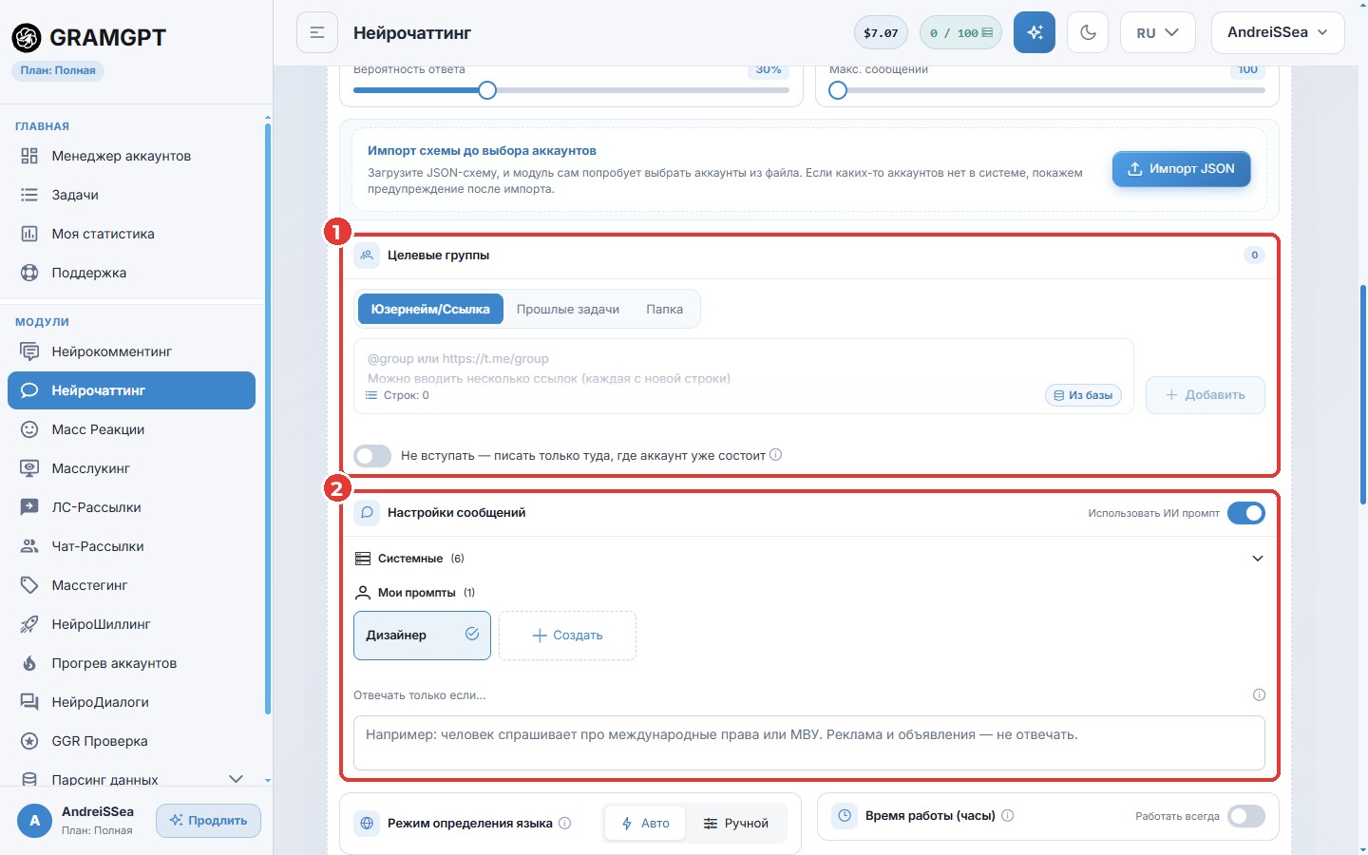Collapse the sidebar with the hamburger icon
Viewport: 1368px width, 855px height.
(317, 32)
